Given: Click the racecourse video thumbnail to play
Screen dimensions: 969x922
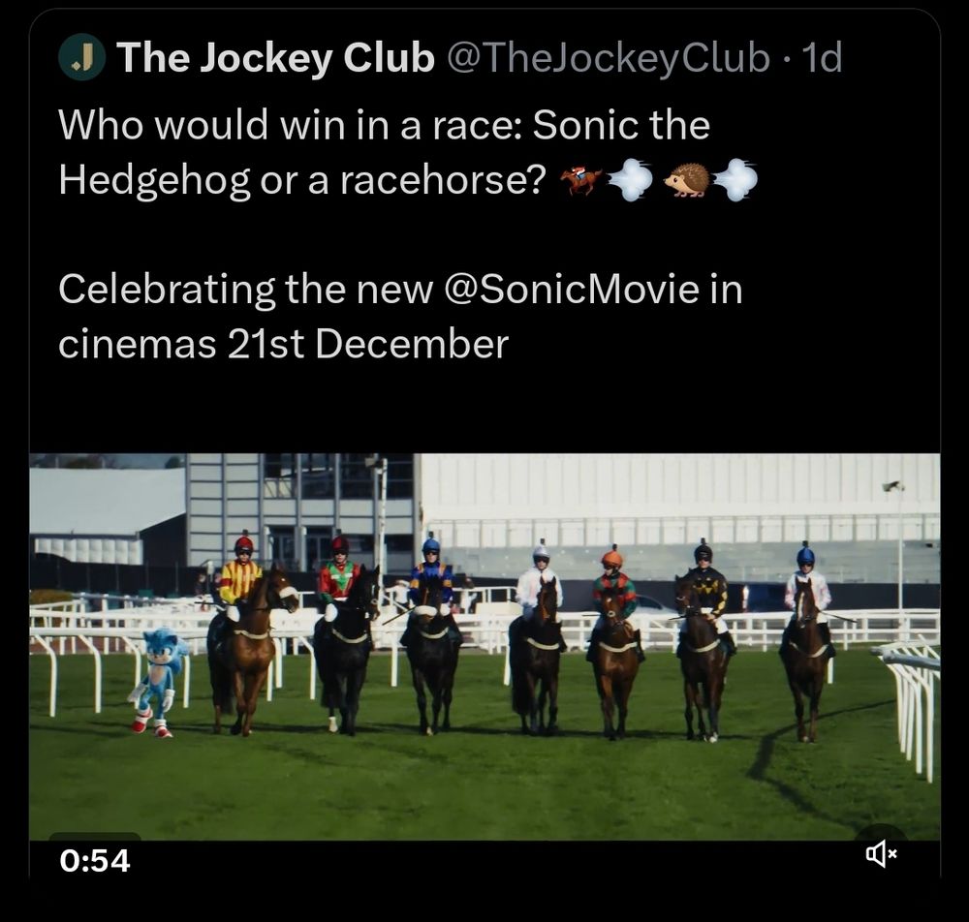Looking at the screenshot, I should (484, 668).
